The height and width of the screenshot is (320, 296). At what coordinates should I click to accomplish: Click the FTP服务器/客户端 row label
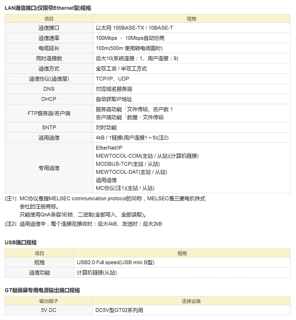(x=49, y=113)
